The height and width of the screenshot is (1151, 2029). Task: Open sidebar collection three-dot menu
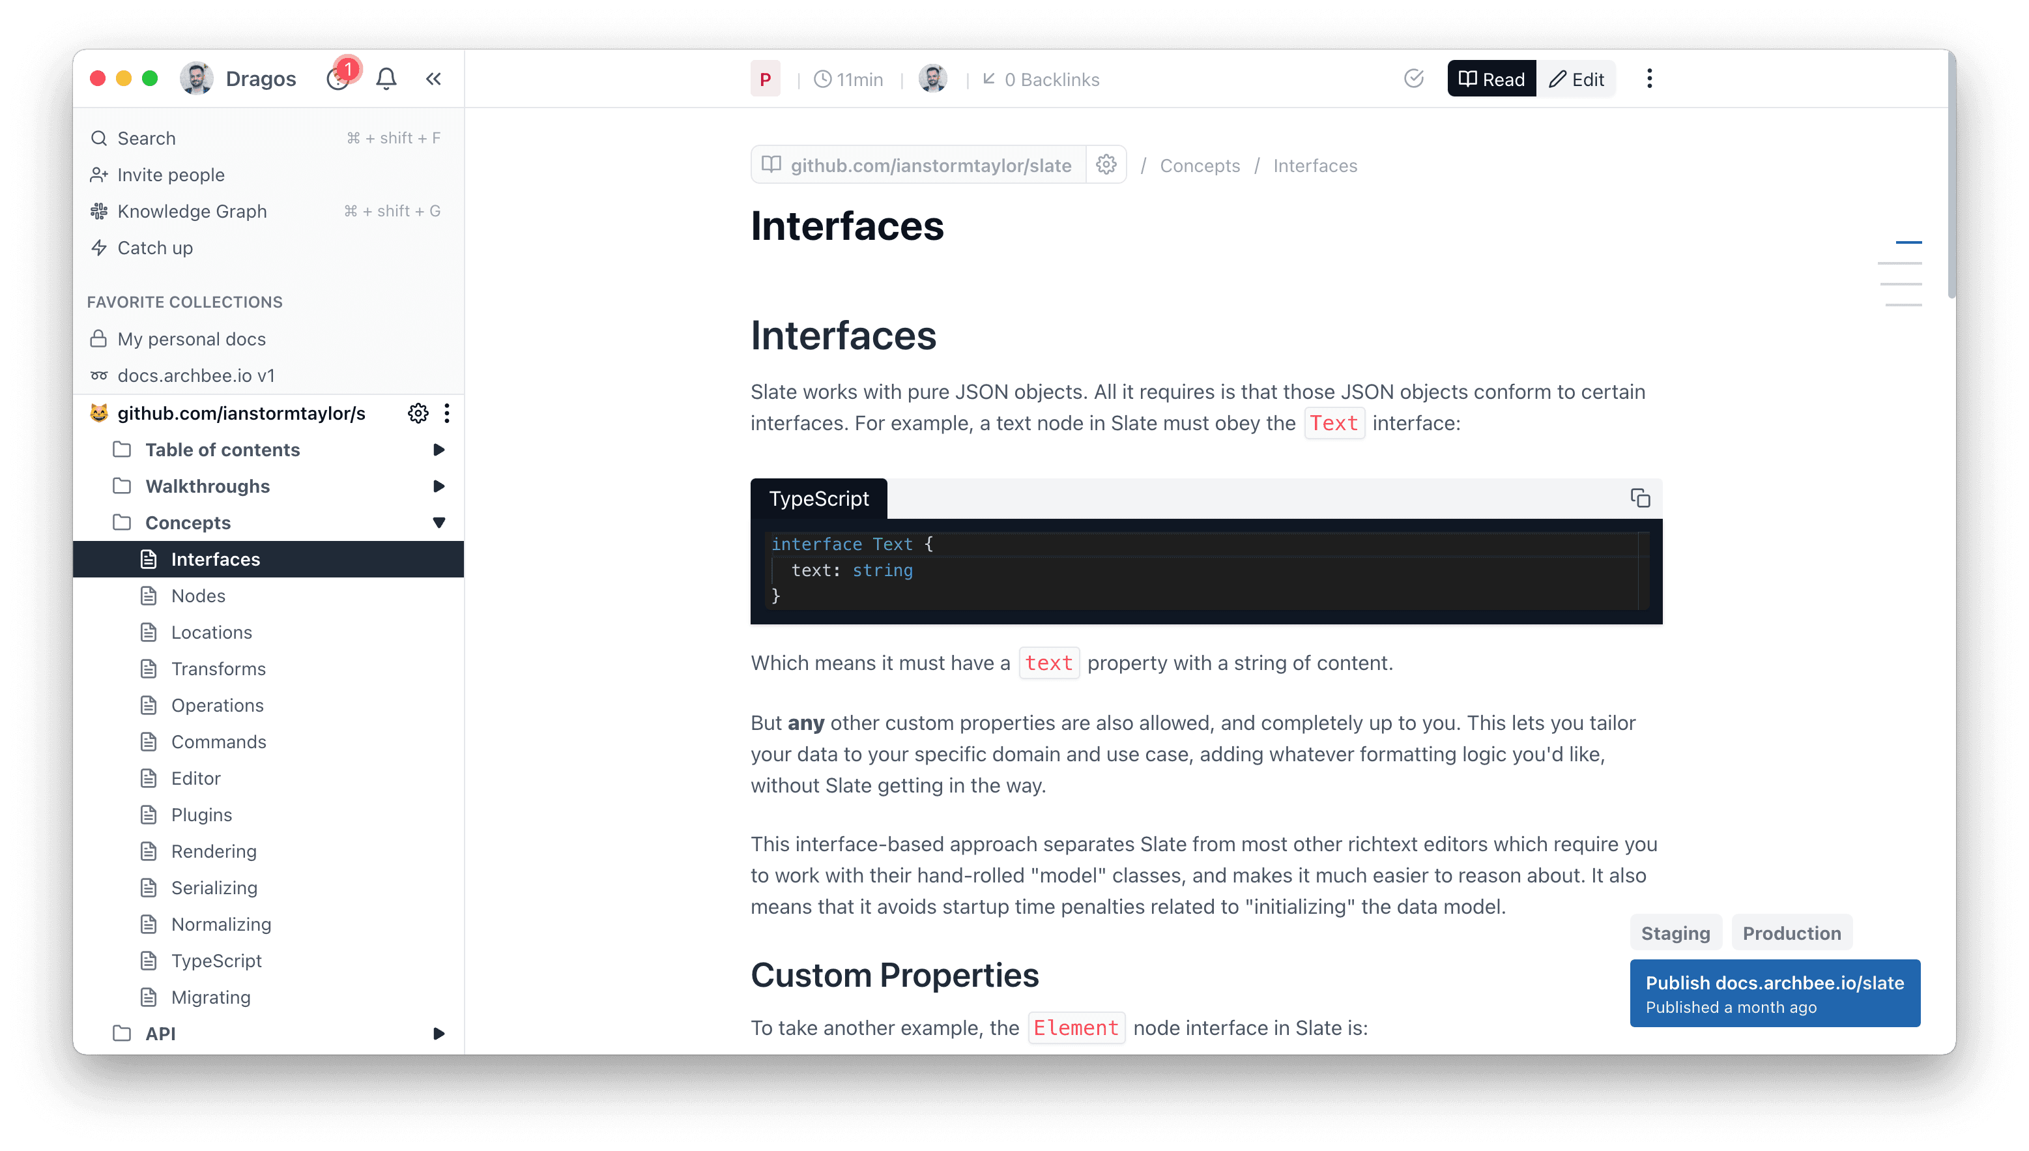(447, 413)
